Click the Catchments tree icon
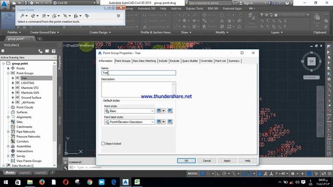Image resolution: width=333 pixels, height=187 pixels. 12,127
